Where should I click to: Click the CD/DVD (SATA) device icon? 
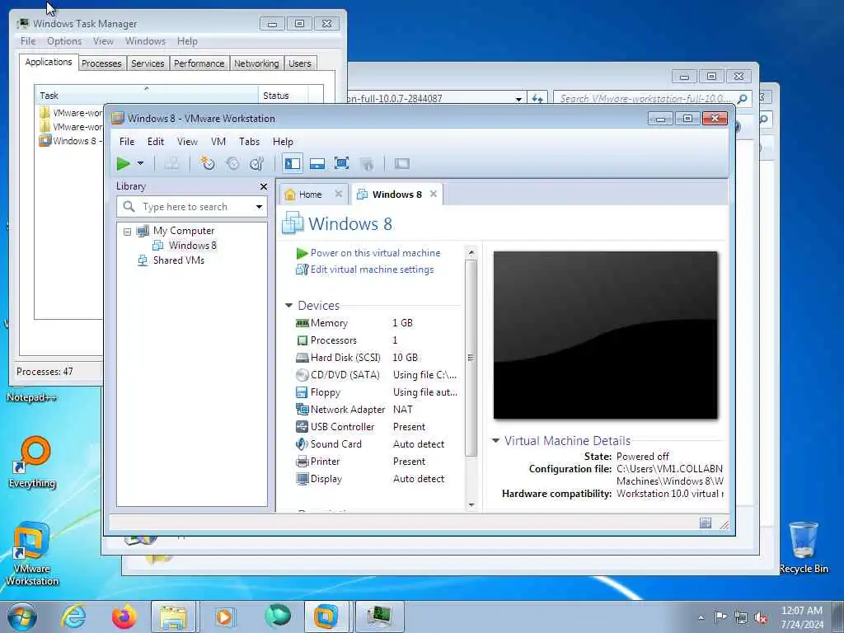pos(302,375)
